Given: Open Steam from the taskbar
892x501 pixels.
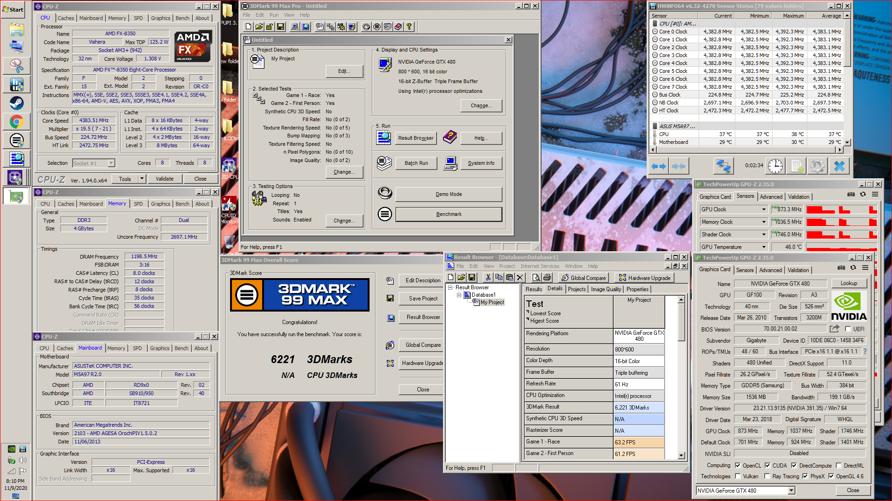Looking at the screenshot, I should (16, 103).
